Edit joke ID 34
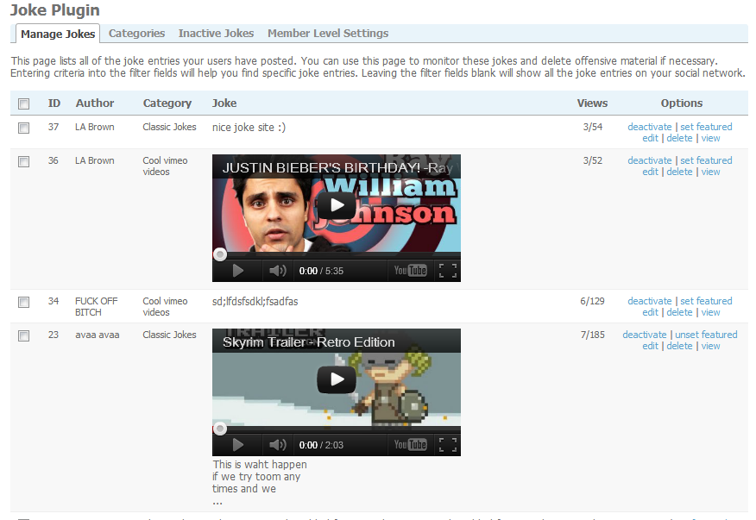Viewport: 756px width, 520px height. point(650,313)
